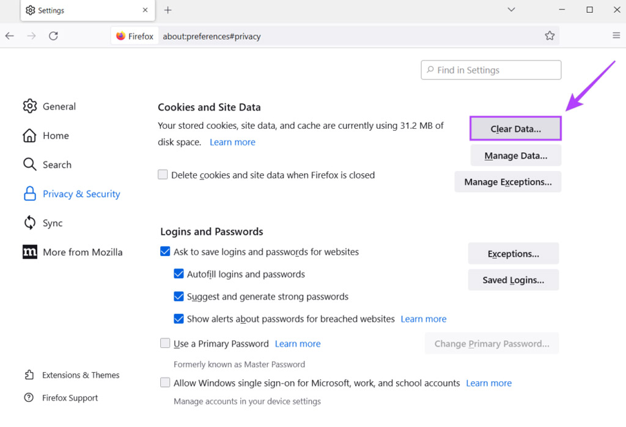This screenshot has width=626, height=427.
Task: Close the Settings tab
Action: tap(145, 10)
